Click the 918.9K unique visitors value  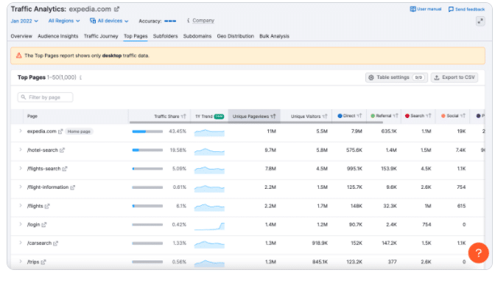coord(320,243)
